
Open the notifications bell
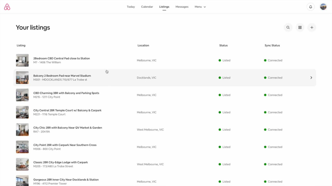point(311,7)
